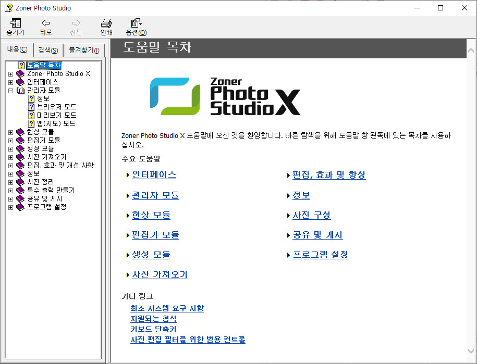Open the 최소 시스템 요구 사항 link
This screenshot has width=477, height=364.
tap(167, 308)
